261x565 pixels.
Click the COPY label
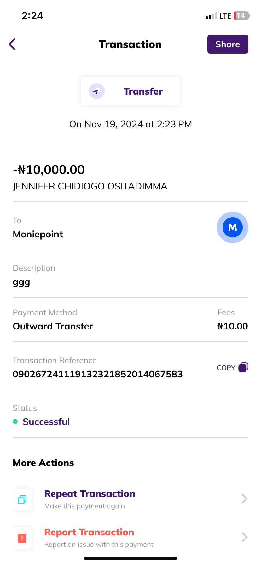[226, 368]
